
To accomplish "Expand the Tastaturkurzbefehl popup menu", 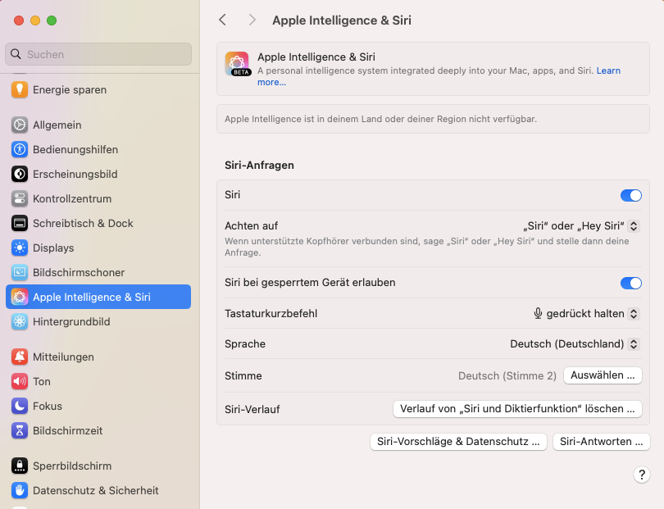I will click(x=586, y=313).
